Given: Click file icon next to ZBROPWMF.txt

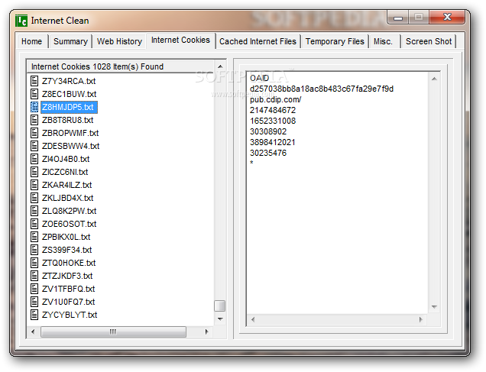Looking at the screenshot, I should 34,133.
